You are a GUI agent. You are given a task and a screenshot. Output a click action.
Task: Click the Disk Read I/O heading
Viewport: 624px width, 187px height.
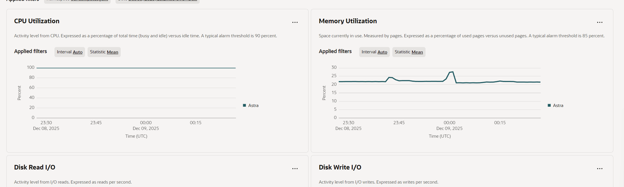[35, 167]
